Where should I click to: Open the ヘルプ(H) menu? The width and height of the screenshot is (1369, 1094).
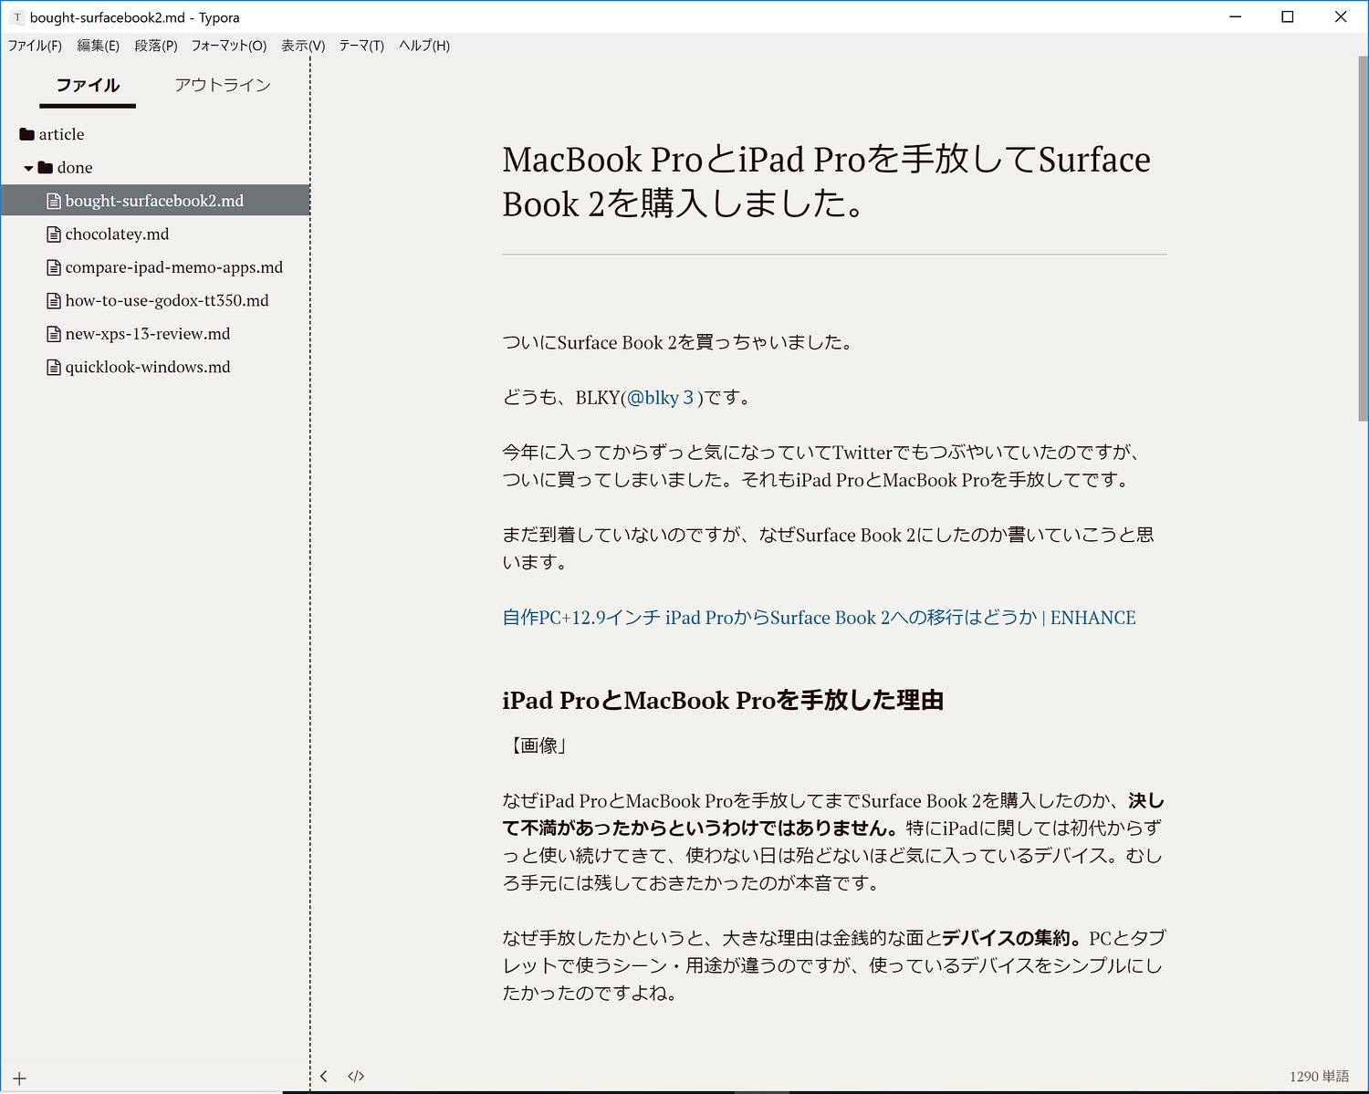[x=424, y=46]
